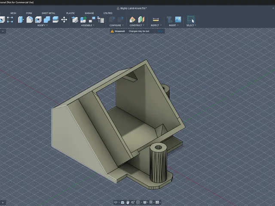Click the first greyed Configure icon
The height and width of the screenshot is (206, 275).
(112, 19)
